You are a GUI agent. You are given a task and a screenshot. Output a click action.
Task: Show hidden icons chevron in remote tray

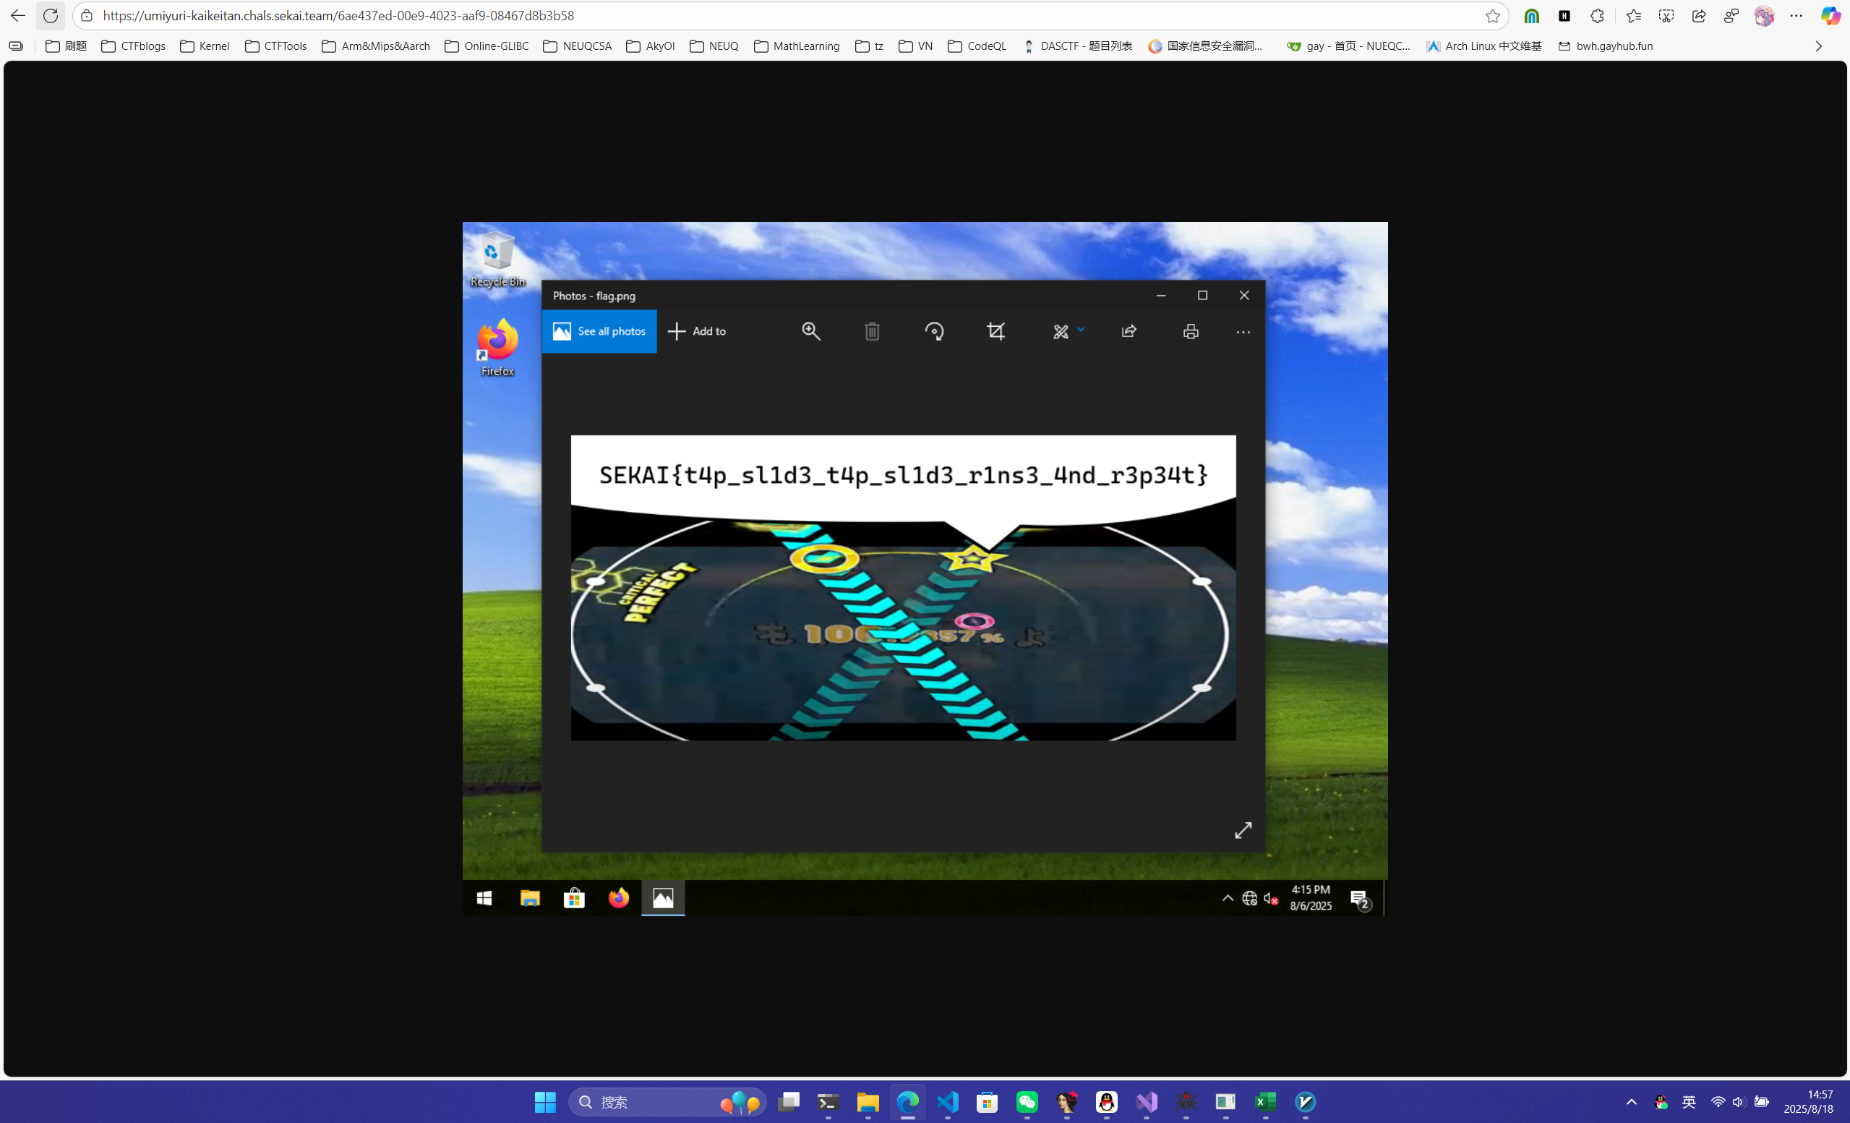pyautogui.click(x=1228, y=897)
